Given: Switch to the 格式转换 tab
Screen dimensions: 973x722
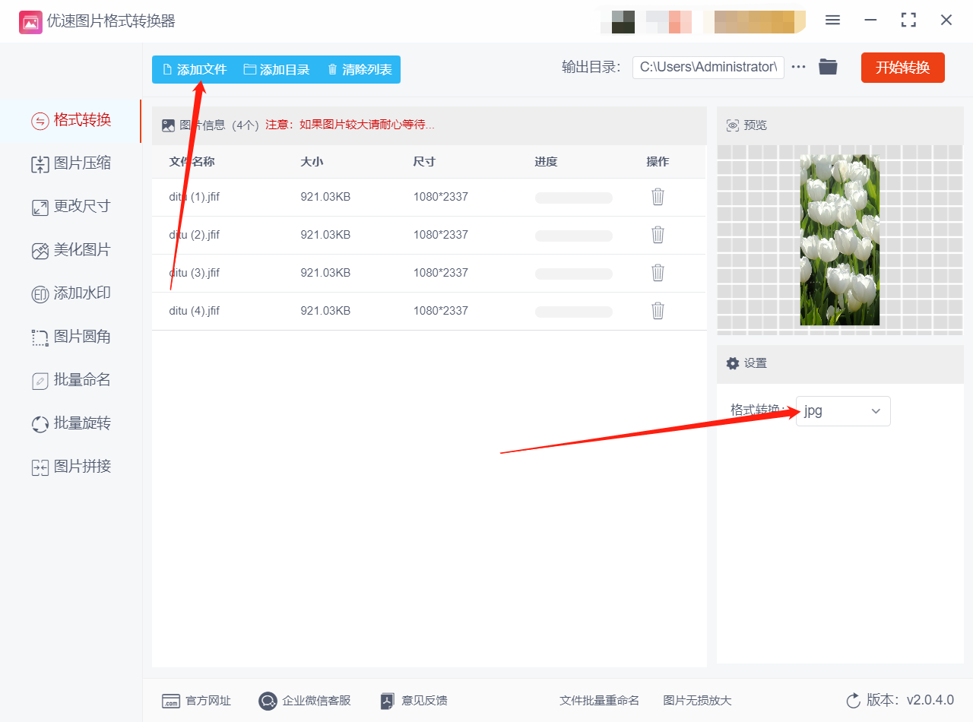Looking at the screenshot, I should [70, 122].
